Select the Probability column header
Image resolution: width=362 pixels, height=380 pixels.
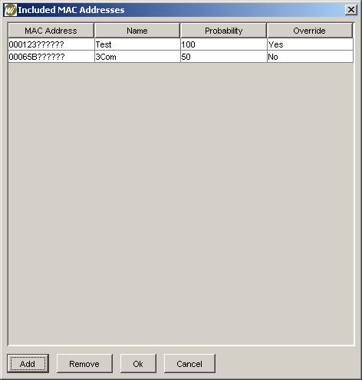pyautogui.click(x=223, y=31)
